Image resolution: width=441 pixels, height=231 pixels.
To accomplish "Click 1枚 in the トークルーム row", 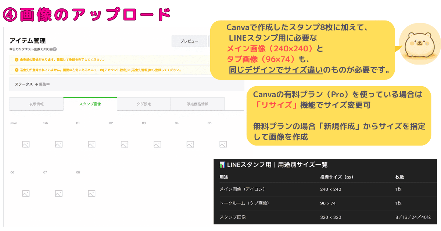I will 399,203.
